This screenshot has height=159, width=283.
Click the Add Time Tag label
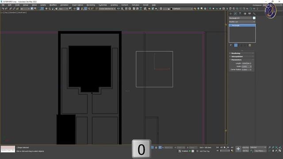204,151
